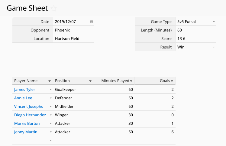Open the Goals column menu arrow
The width and height of the screenshot is (226, 146).
point(172,81)
